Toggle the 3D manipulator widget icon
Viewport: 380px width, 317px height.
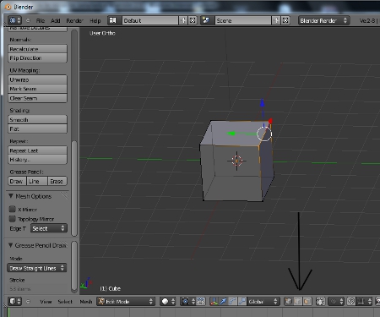coord(214,302)
